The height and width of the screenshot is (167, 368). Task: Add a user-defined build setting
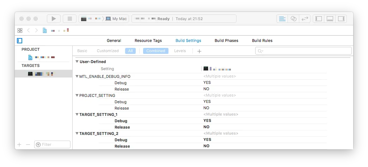[199, 51]
